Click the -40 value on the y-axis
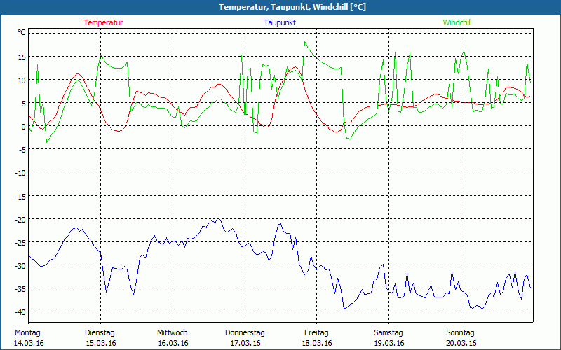Image resolution: width=561 pixels, height=350 pixels. 21,311
